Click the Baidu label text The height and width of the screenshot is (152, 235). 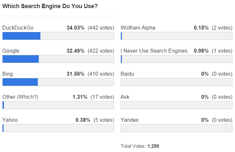click(127, 74)
